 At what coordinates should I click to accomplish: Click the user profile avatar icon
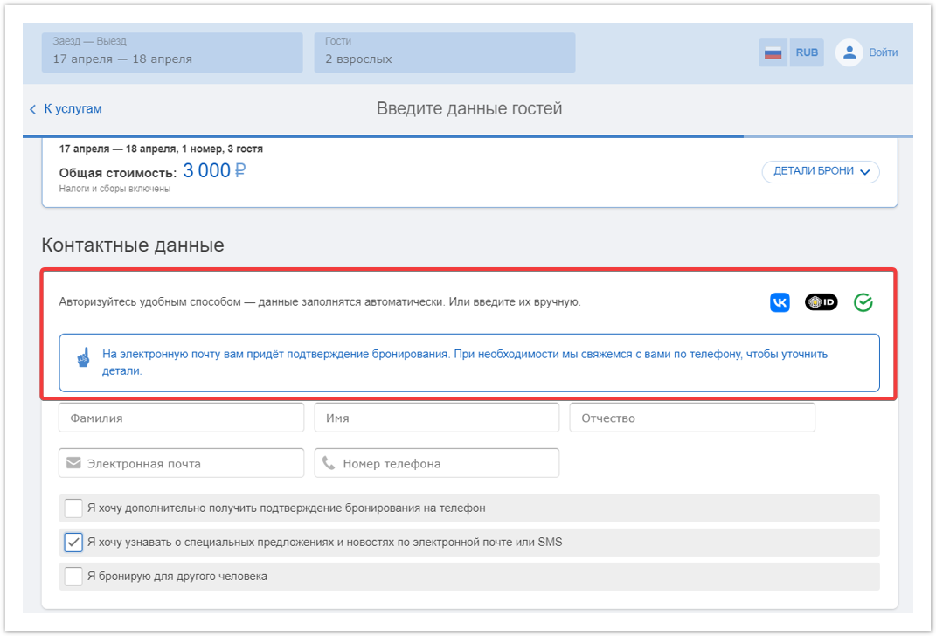pyautogui.click(x=849, y=52)
